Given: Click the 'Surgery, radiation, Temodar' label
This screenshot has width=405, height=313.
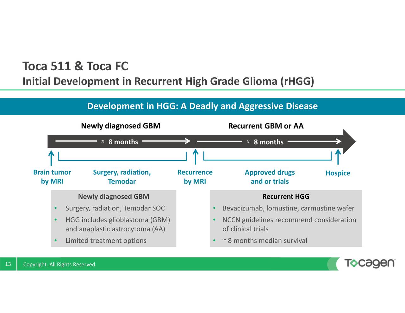Looking at the screenshot, I should (x=122, y=177).
